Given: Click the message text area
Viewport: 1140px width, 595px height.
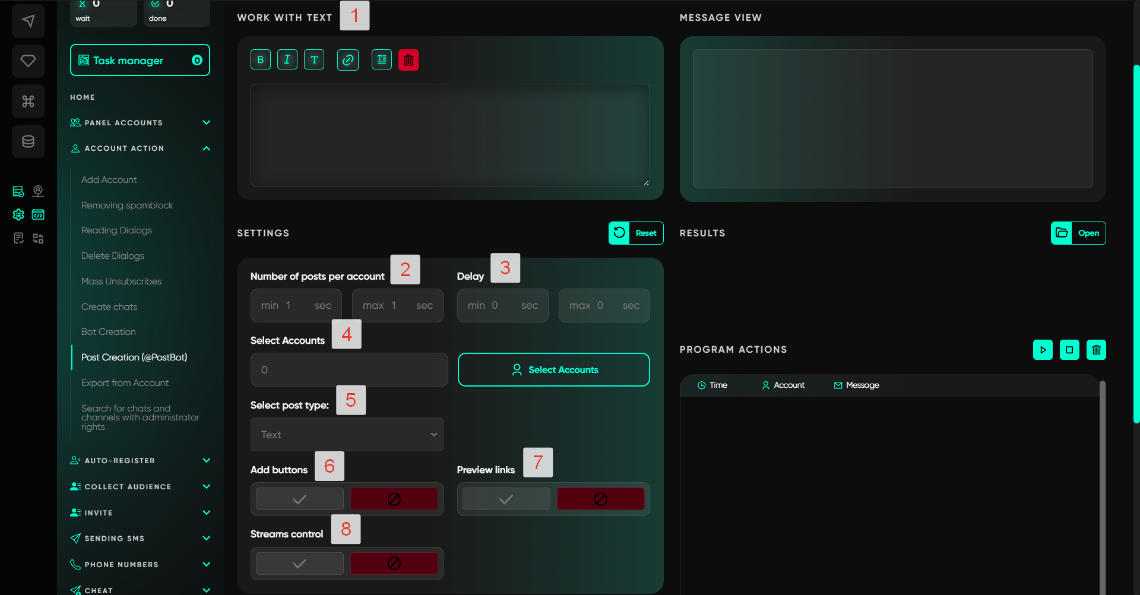Looking at the screenshot, I should 450,135.
